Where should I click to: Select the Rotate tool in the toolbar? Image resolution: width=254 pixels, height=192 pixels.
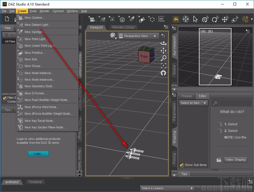[215, 19]
